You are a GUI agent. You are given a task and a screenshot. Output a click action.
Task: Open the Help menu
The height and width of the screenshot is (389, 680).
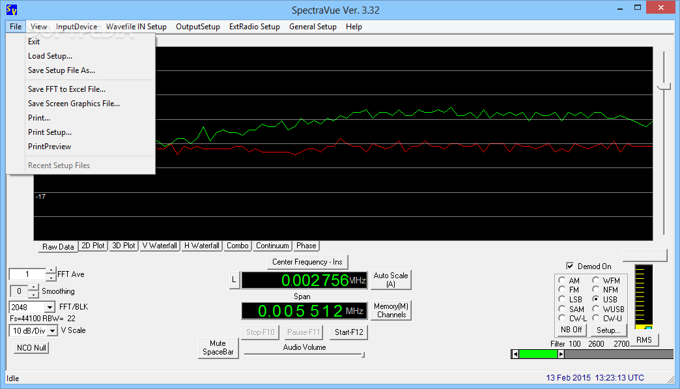click(x=354, y=27)
